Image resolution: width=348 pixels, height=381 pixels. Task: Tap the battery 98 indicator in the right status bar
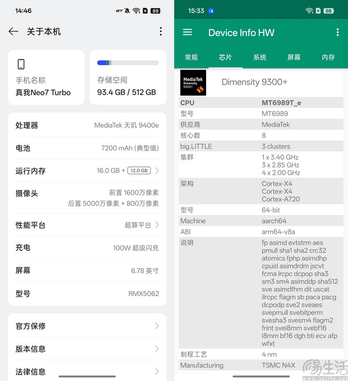(329, 11)
